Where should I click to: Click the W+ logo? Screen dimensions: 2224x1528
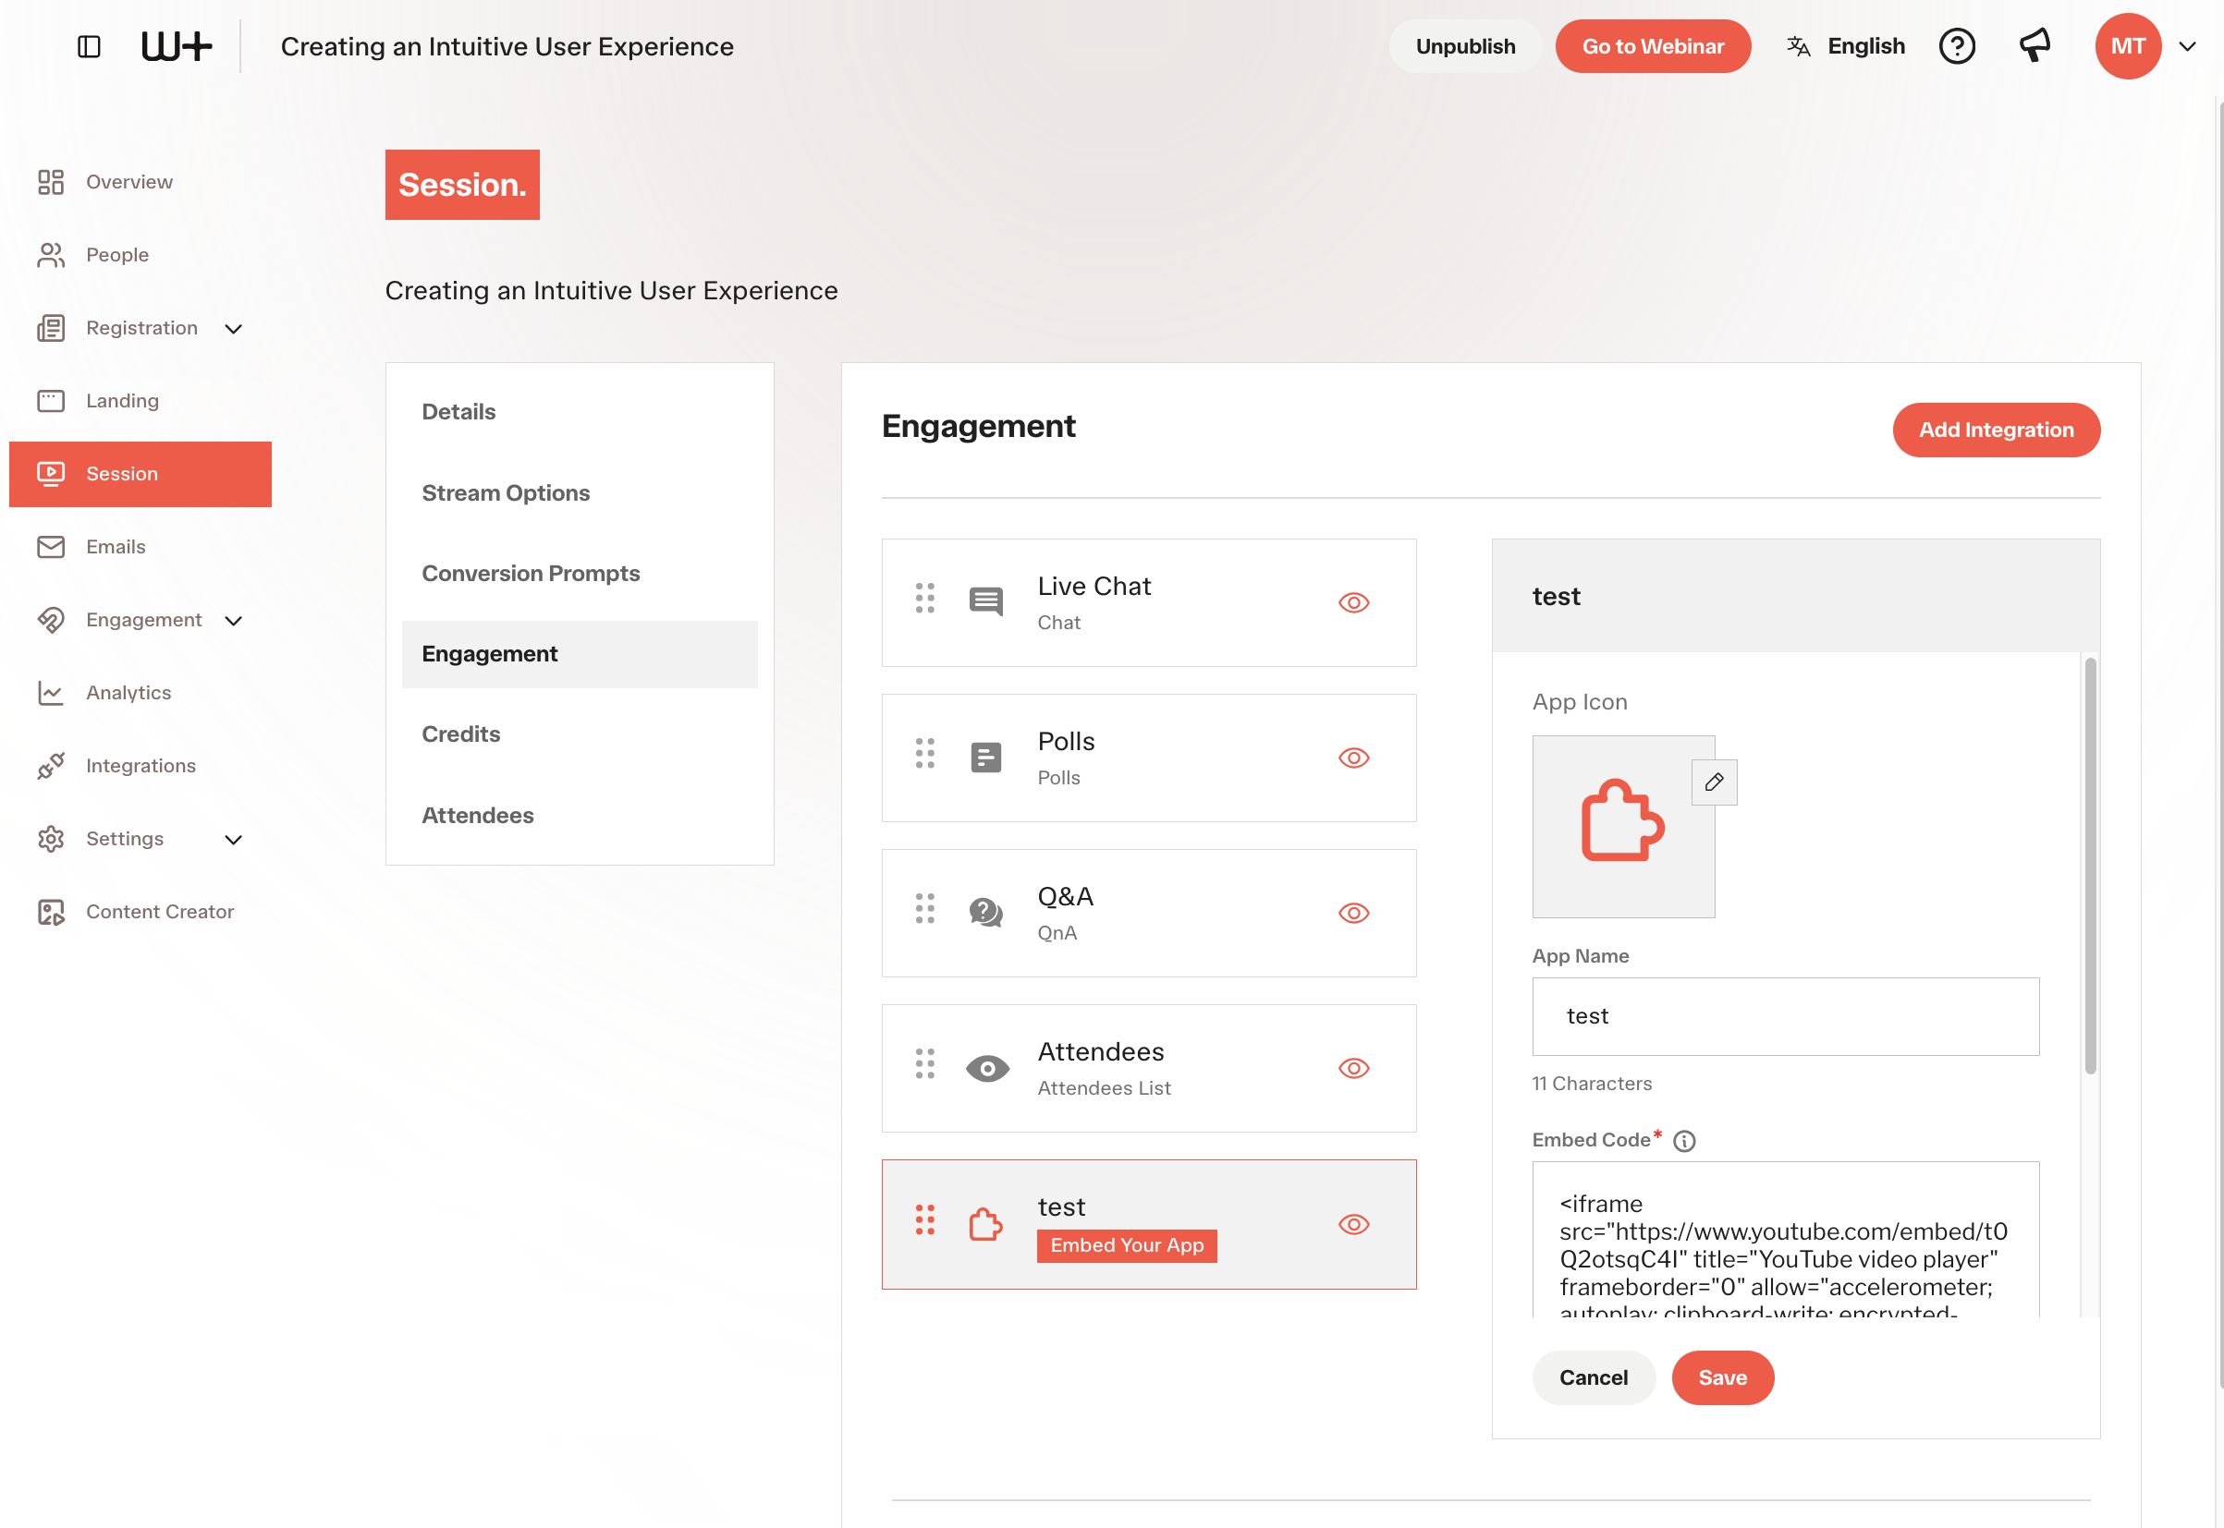[x=177, y=46]
